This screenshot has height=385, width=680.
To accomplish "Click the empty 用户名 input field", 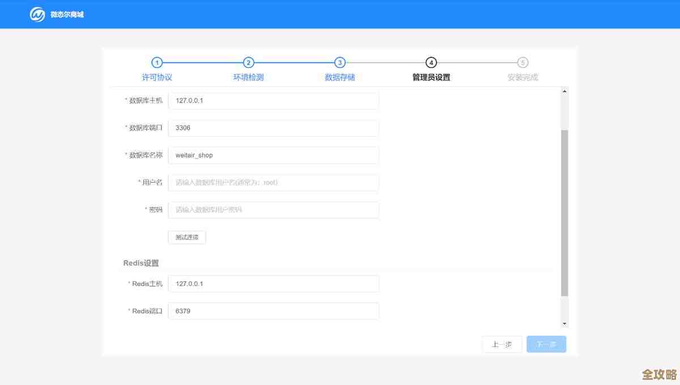I will click(x=274, y=182).
